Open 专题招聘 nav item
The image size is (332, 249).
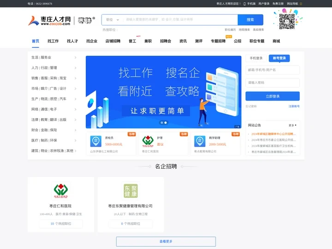(x=218, y=41)
